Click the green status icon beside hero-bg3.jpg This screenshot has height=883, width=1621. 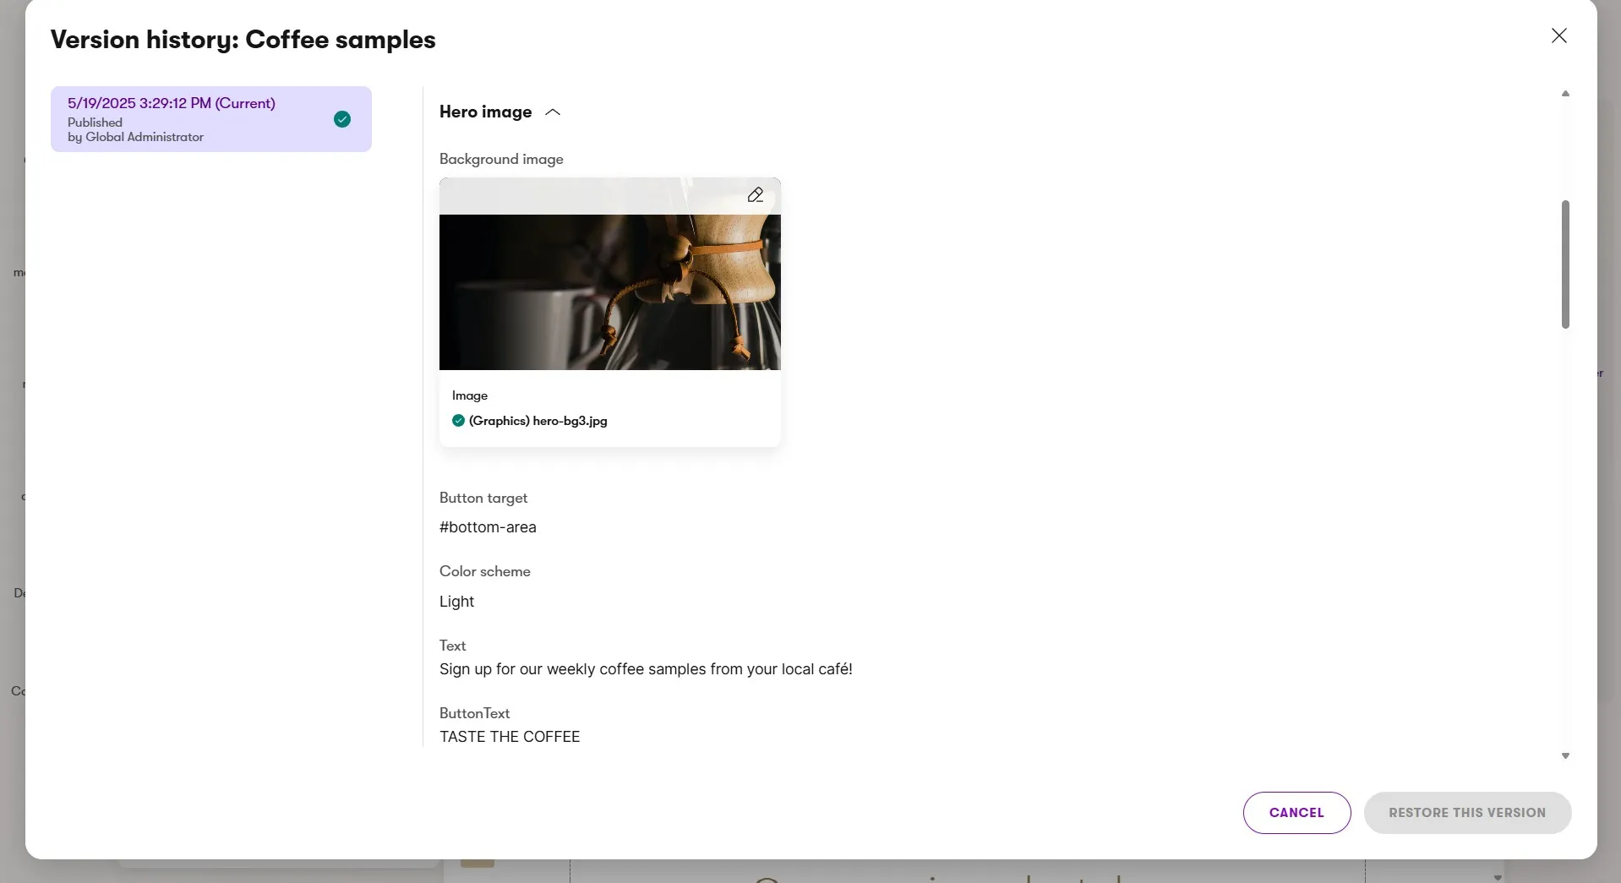click(458, 421)
